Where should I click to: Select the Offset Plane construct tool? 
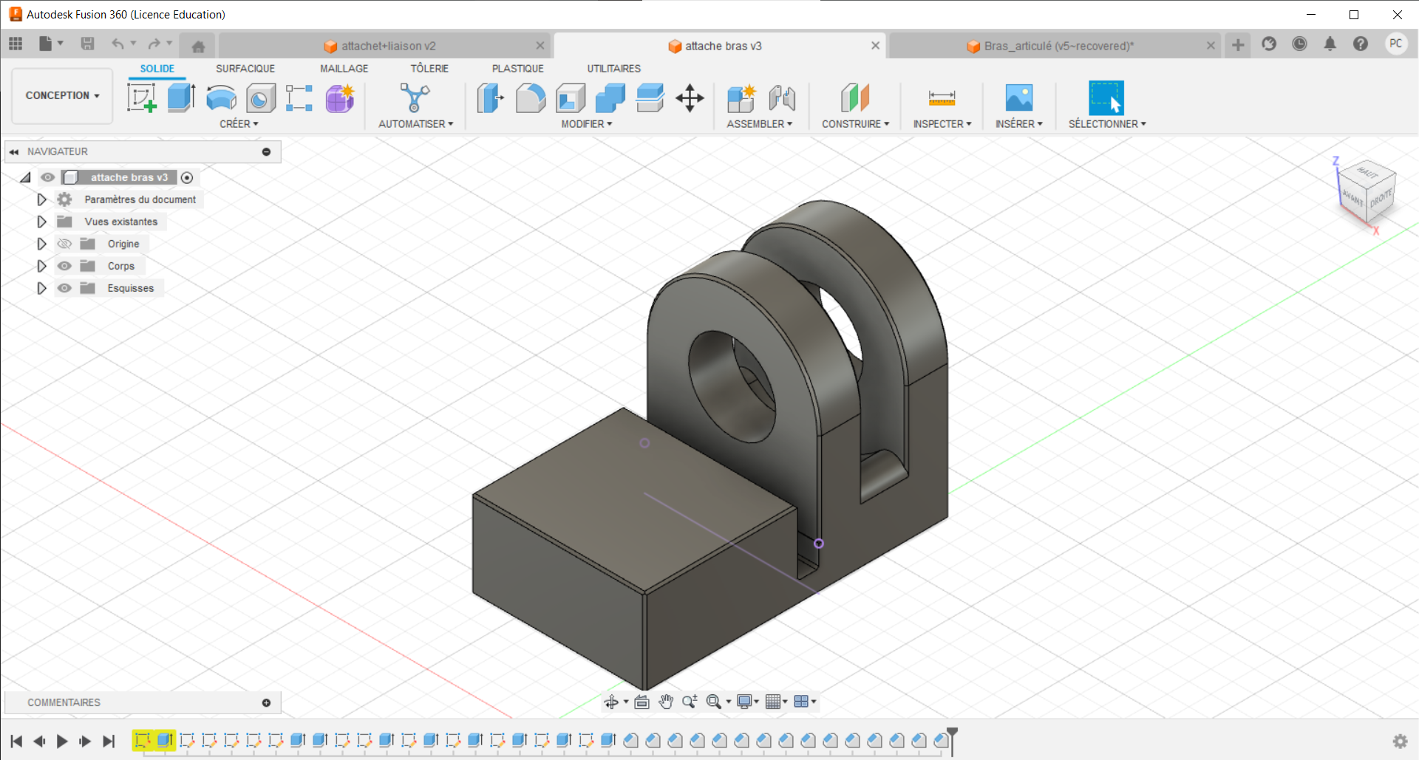pyautogui.click(x=855, y=97)
